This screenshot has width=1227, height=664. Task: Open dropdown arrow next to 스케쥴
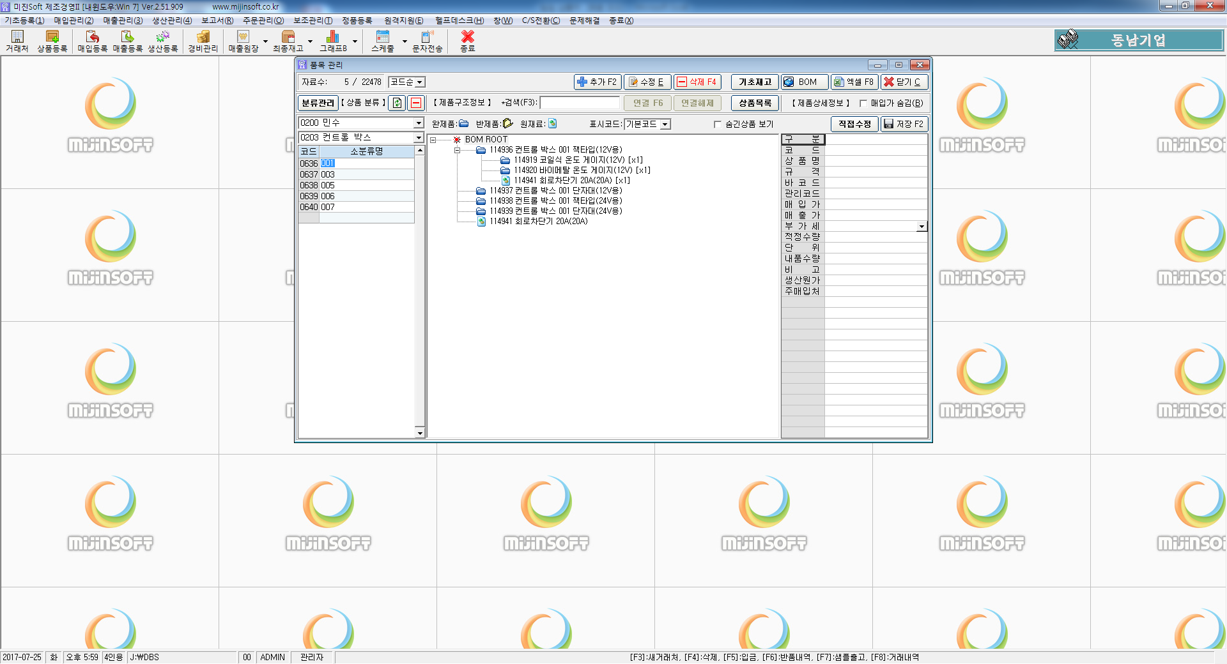point(405,41)
